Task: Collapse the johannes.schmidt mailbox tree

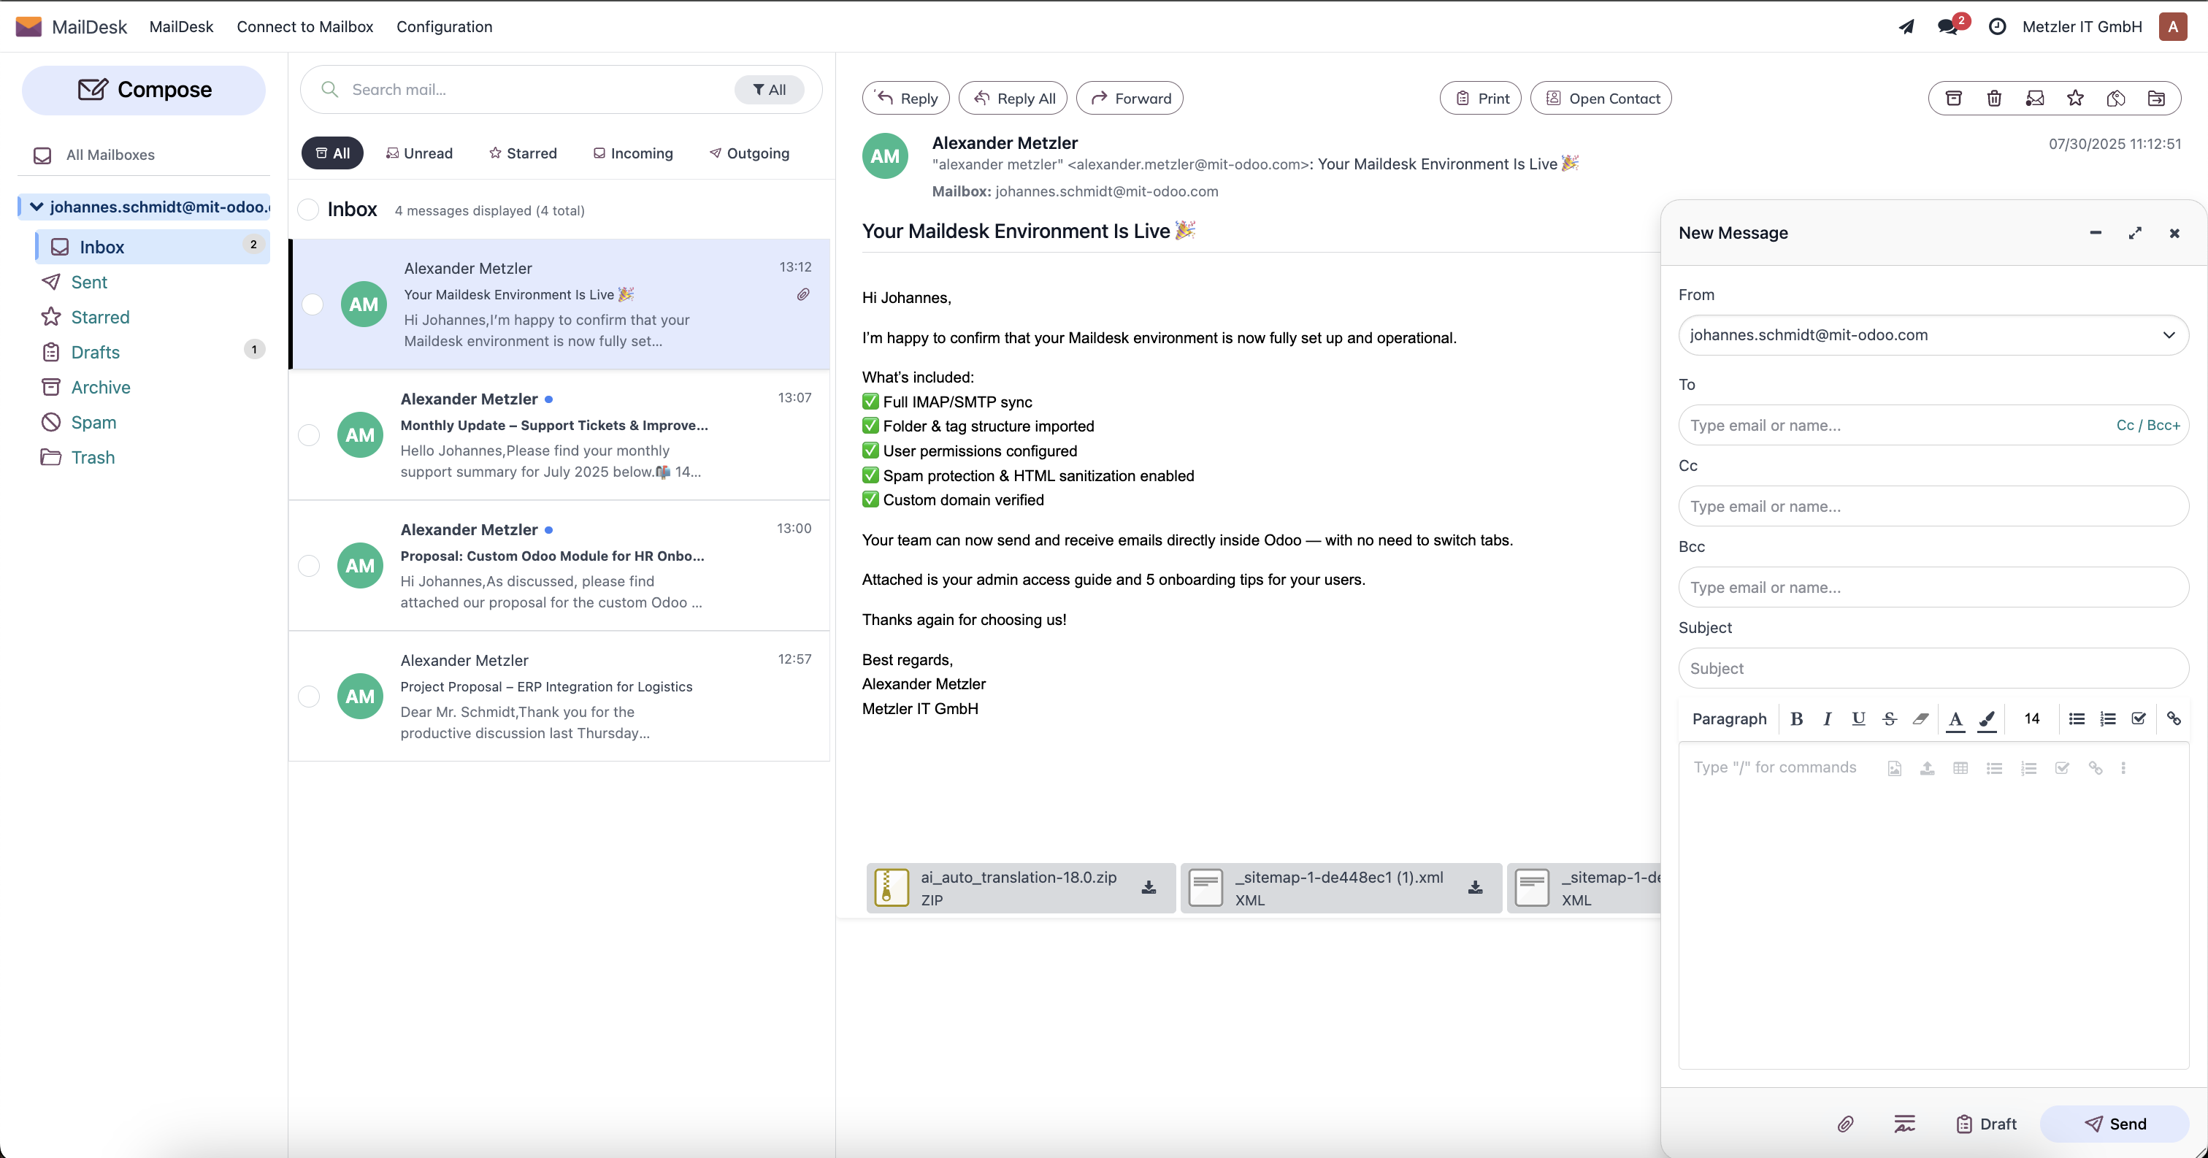Action: (36, 207)
